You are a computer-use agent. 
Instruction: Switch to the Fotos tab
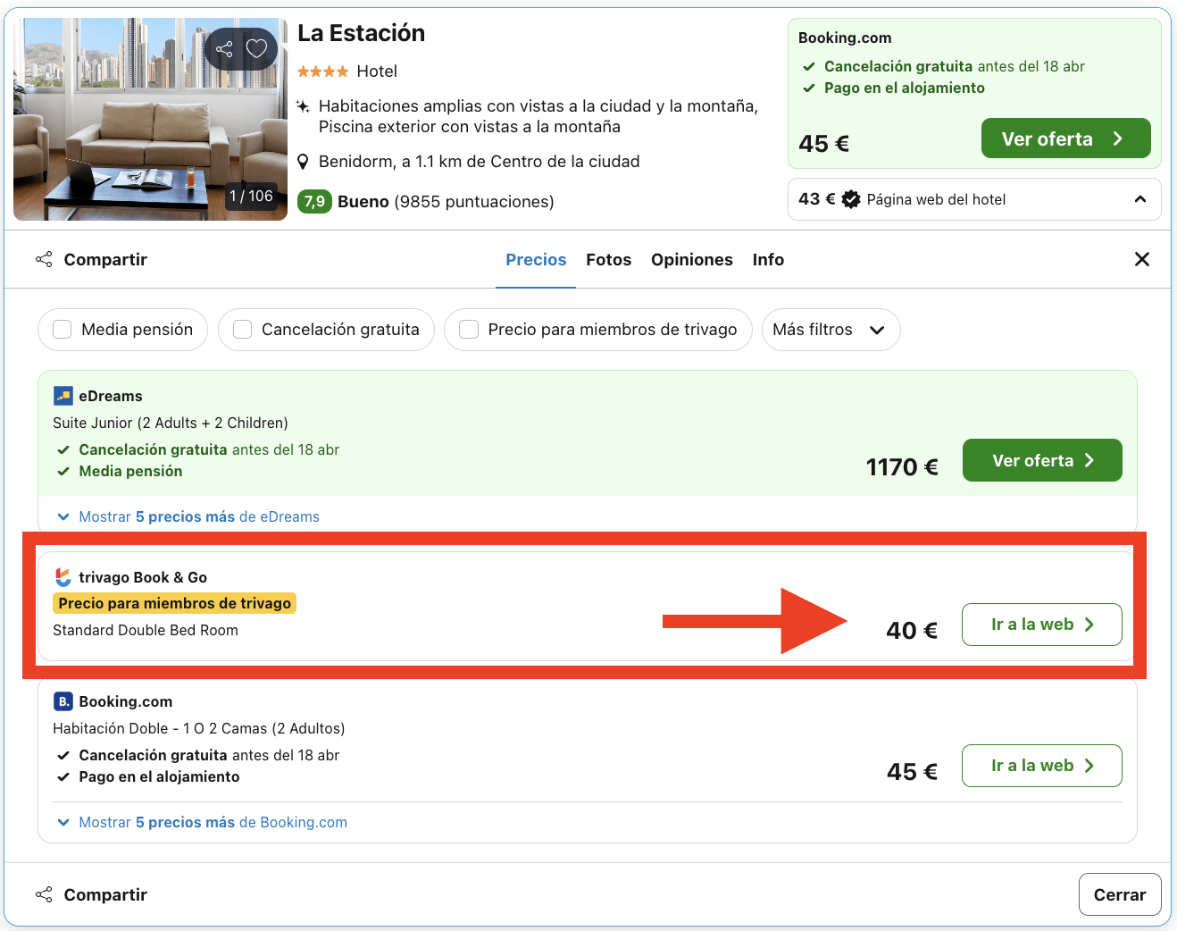pyautogui.click(x=608, y=259)
